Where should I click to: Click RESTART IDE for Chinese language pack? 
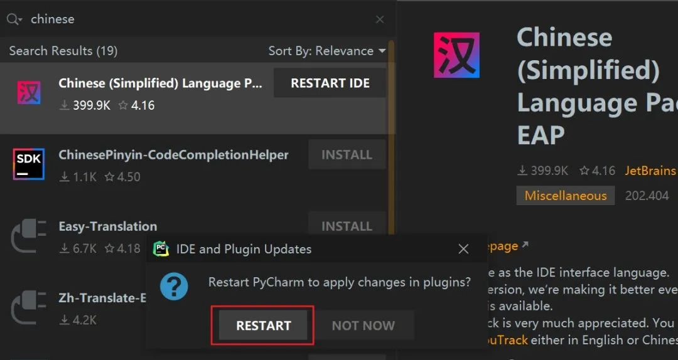tap(330, 83)
